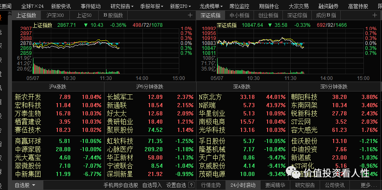Switch to the 上证50 tab
382x190 pixels.
click(84, 15)
